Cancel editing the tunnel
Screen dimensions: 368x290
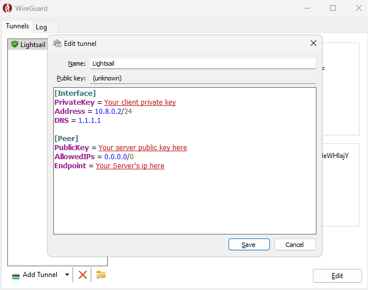295,245
